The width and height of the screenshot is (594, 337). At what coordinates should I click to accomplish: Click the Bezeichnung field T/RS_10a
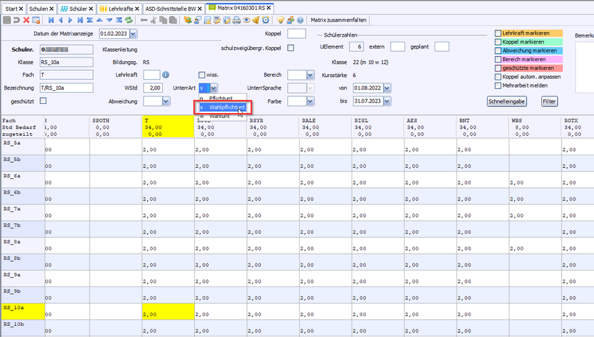click(67, 88)
